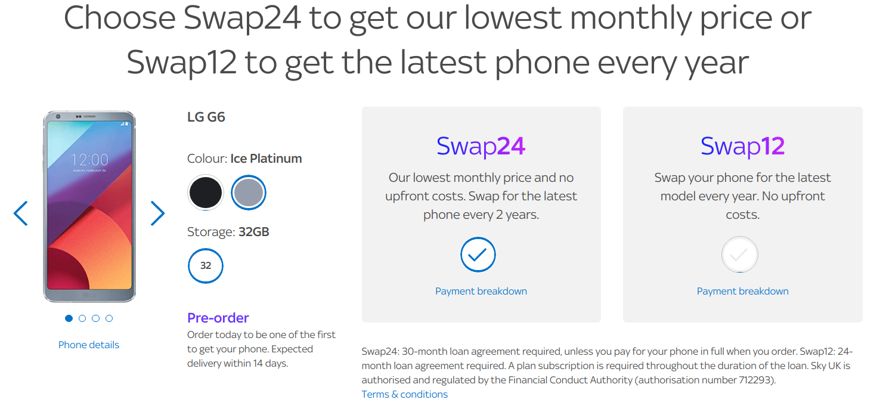Select the Swap24 checkmark option

[x=478, y=255]
